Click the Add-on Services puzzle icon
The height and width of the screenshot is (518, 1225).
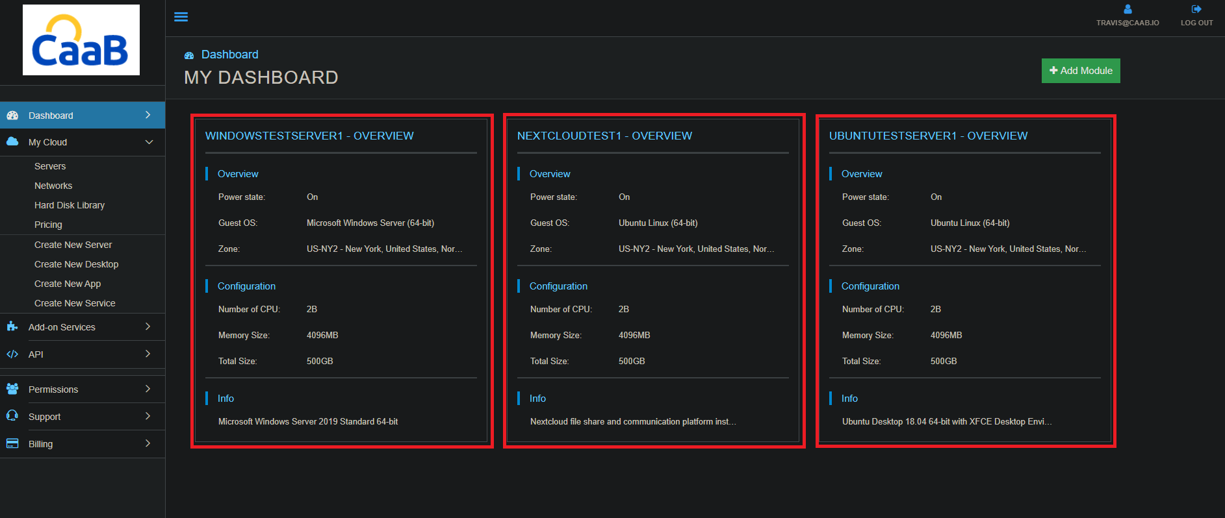click(12, 327)
